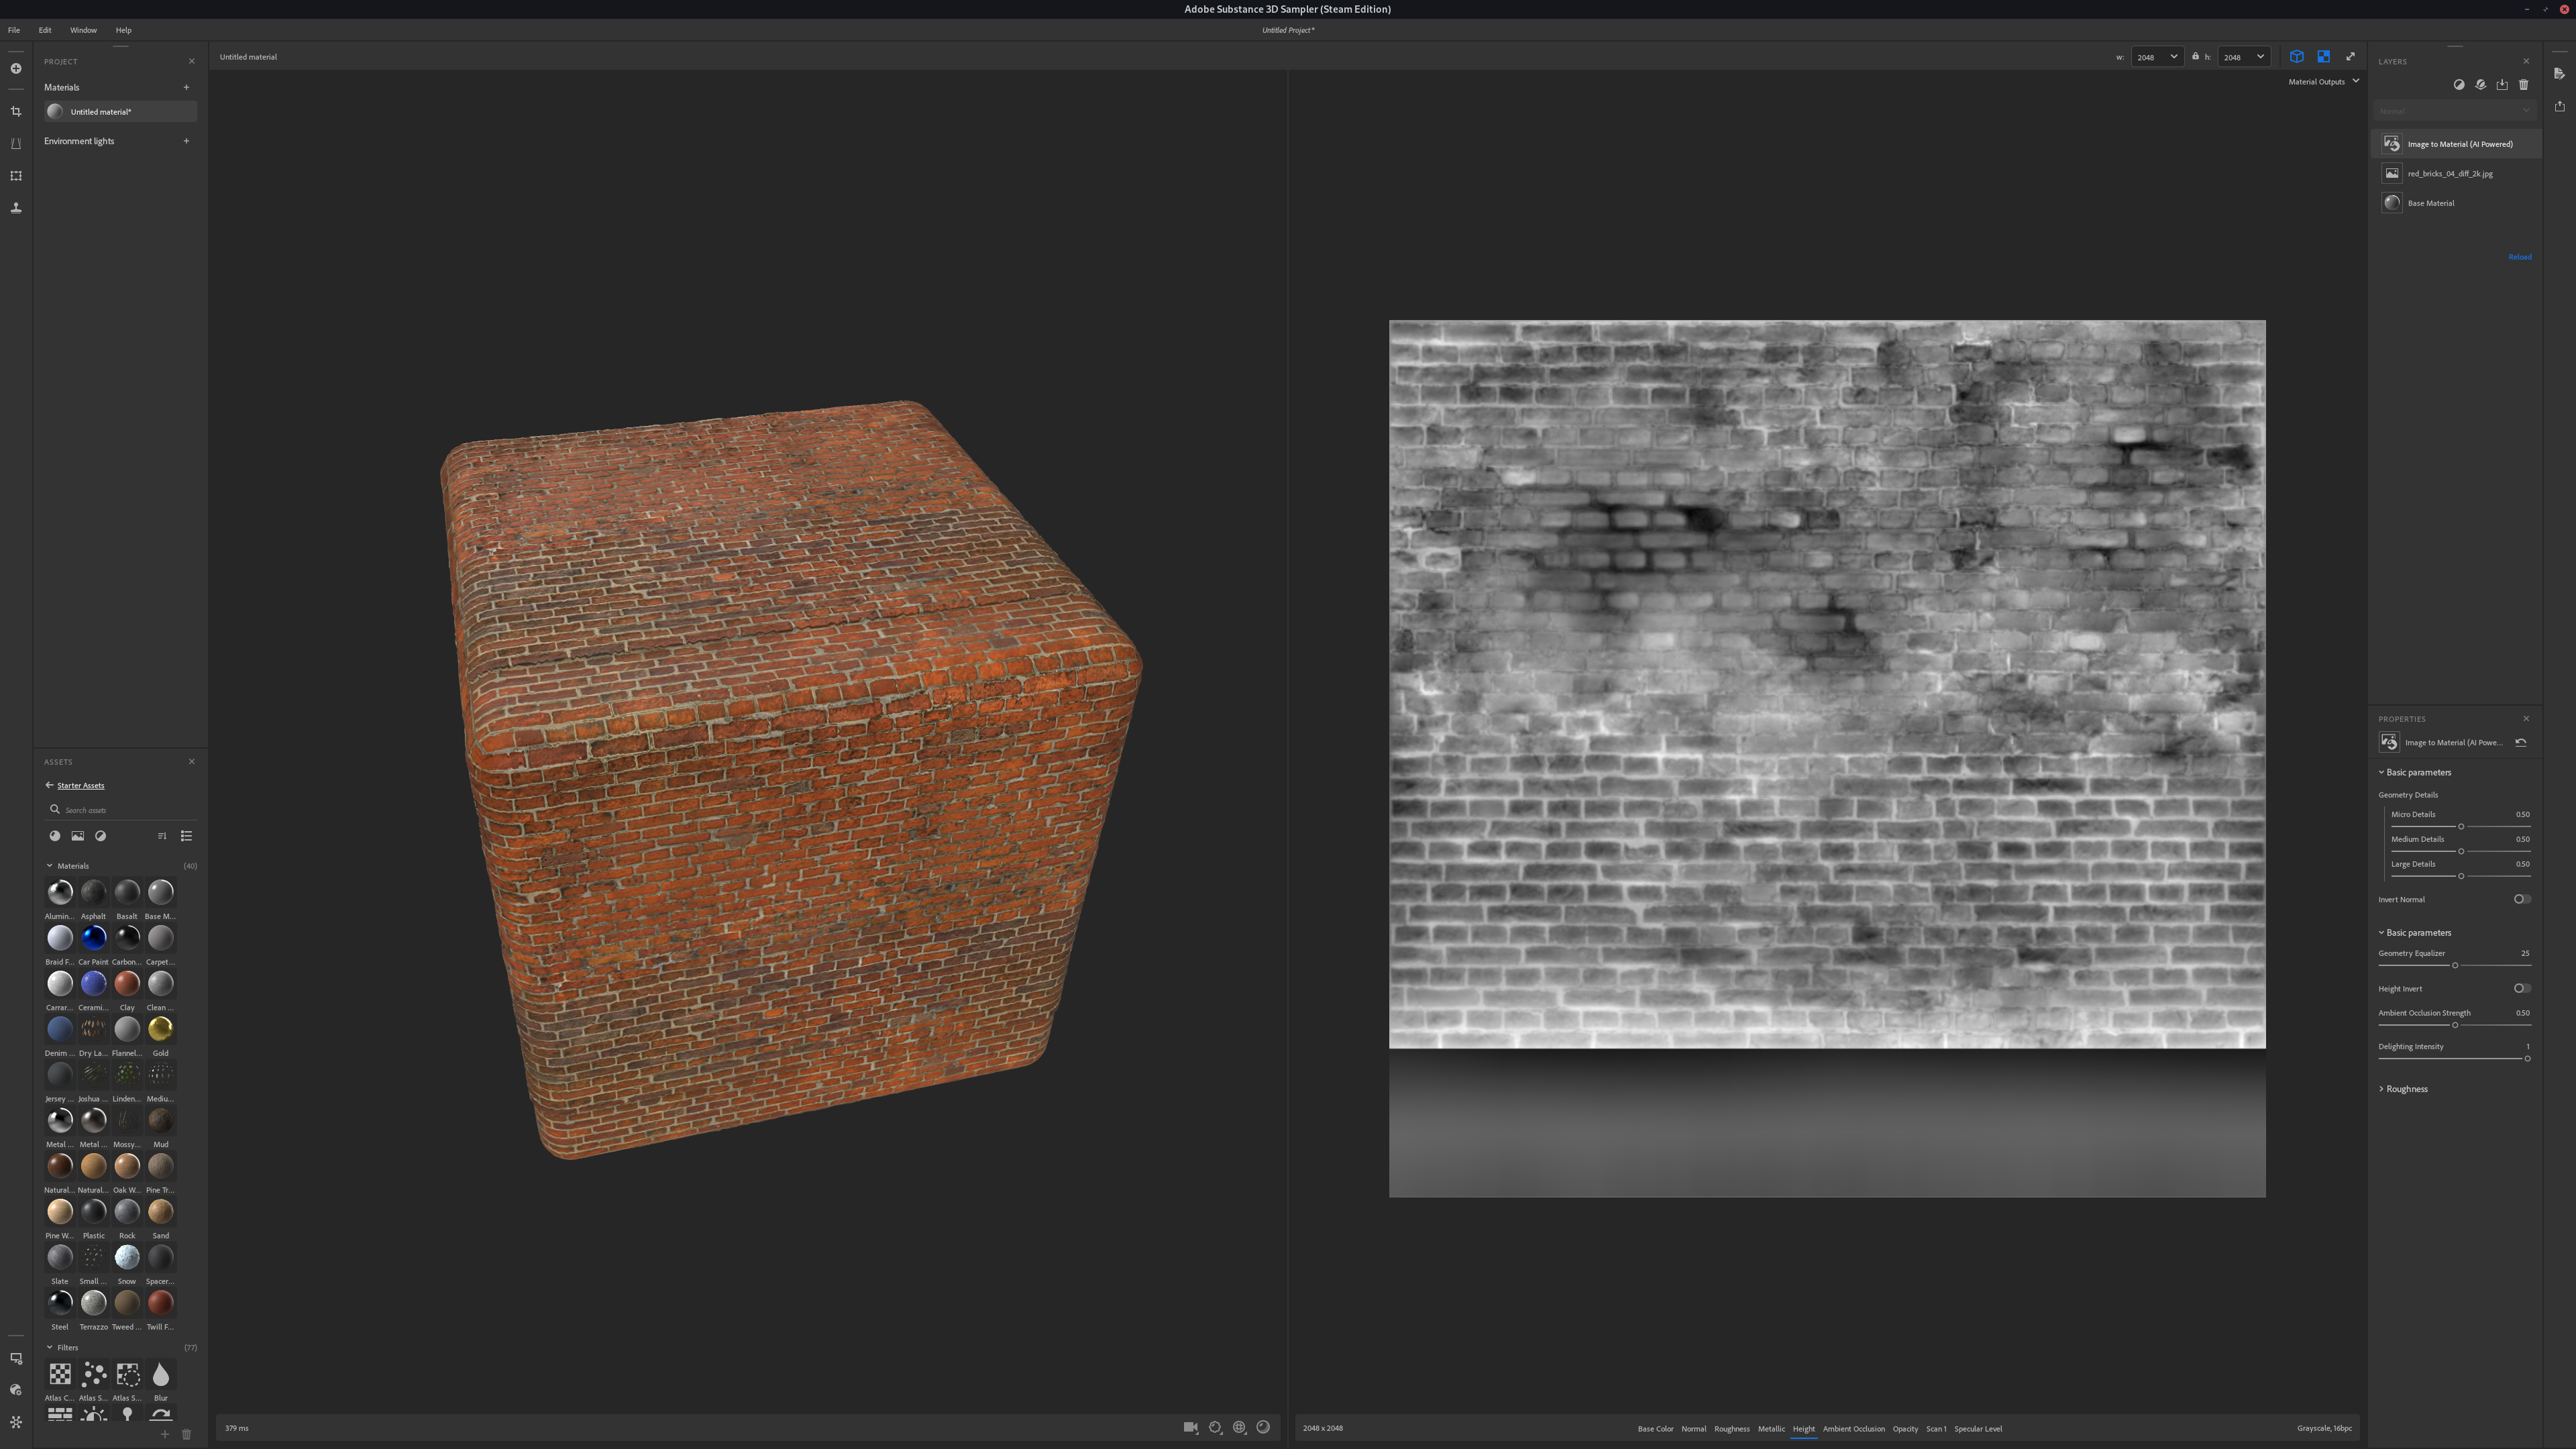Toggle the width-height lock icon
The height and width of the screenshot is (1449, 2576).
(2195, 57)
